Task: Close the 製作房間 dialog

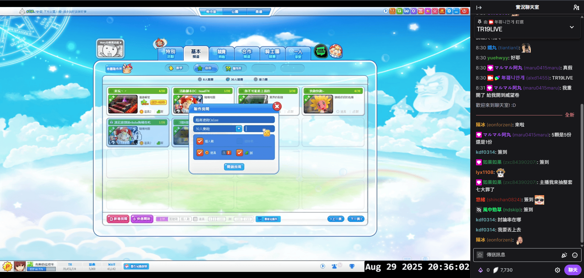Action: coord(277,107)
